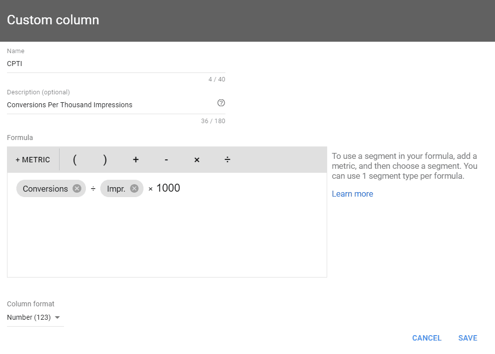The height and width of the screenshot is (354, 495).
Task: Cancel the custom column dialog
Action: click(x=426, y=338)
